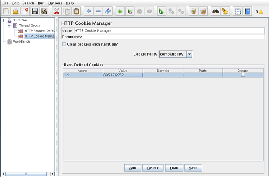Enable Clear cookies each iteration

click(x=64, y=44)
